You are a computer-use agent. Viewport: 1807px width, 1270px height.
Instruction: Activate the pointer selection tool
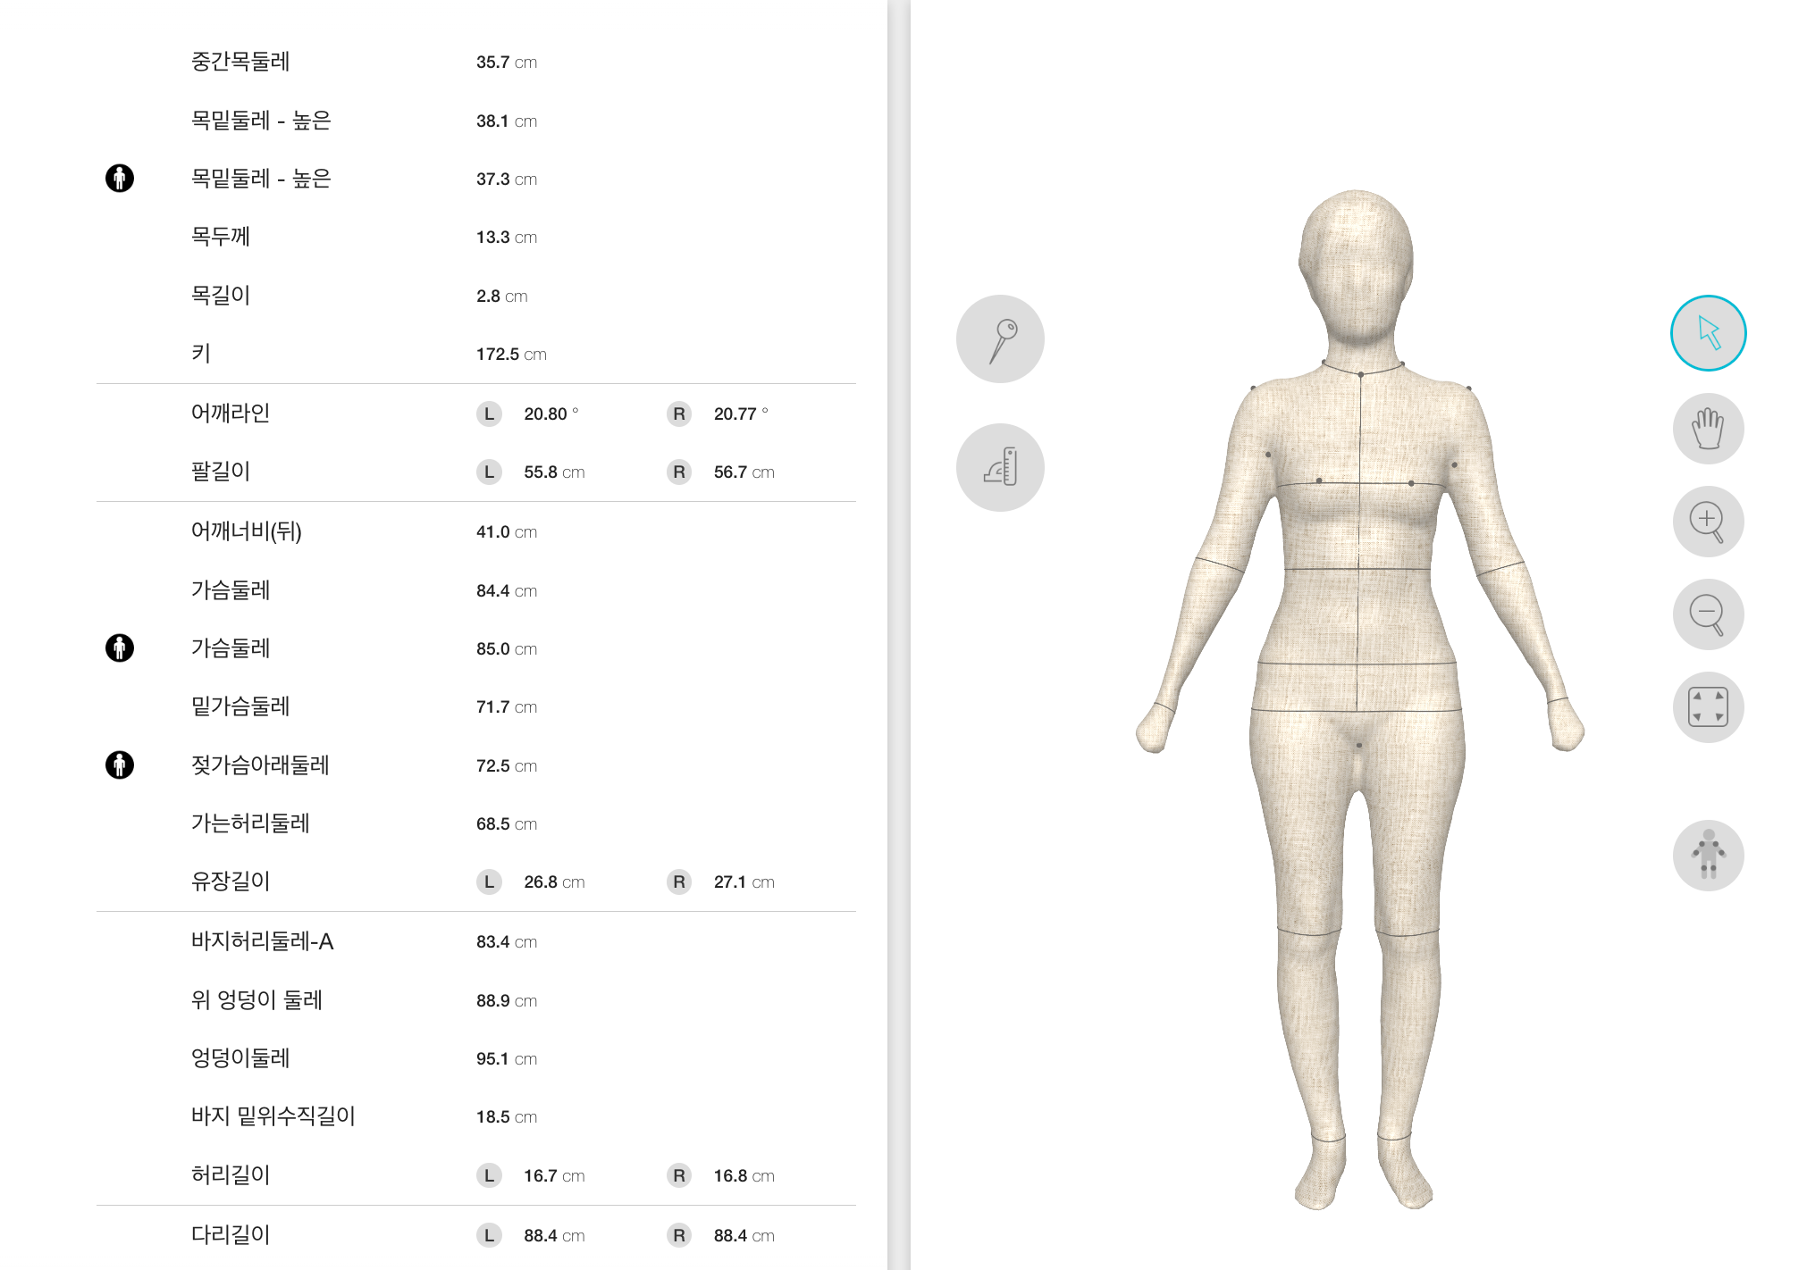point(1708,333)
